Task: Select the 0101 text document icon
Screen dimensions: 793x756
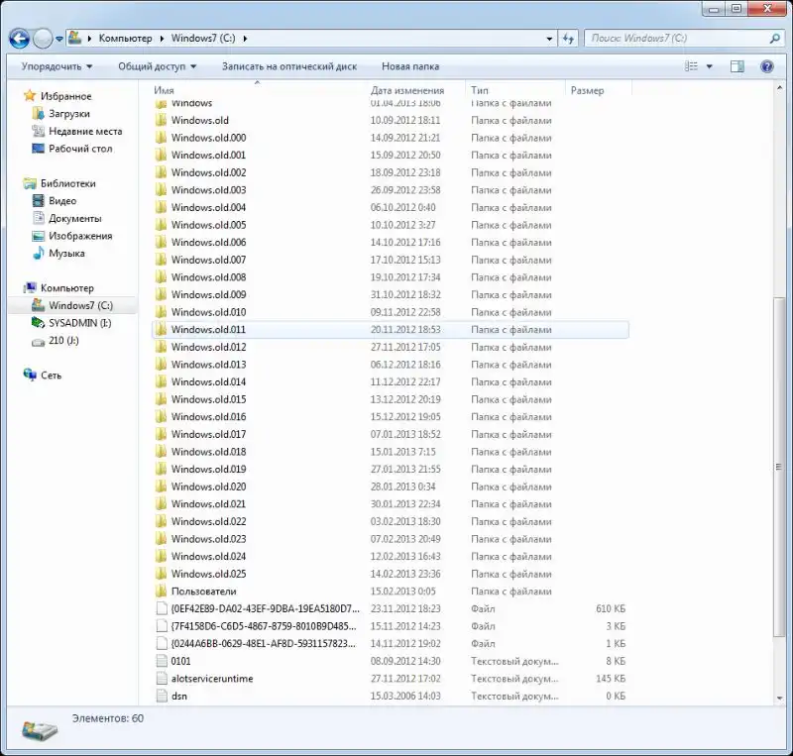Action: [163, 661]
